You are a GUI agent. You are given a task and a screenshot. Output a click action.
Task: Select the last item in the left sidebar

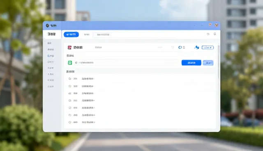click(x=51, y=87)
